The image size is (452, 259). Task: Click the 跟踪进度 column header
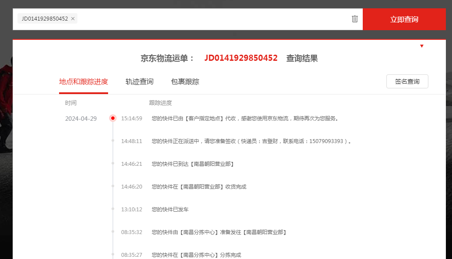161,103
